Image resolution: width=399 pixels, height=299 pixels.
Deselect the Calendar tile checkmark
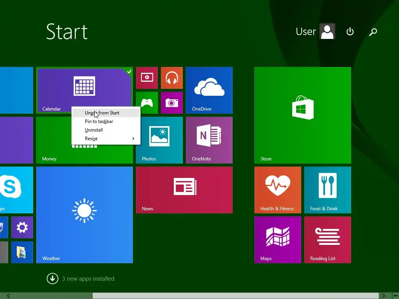tap(129, 72)
